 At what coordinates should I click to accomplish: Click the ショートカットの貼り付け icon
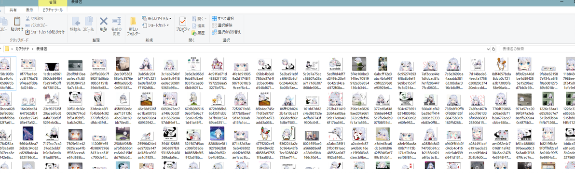(28, 32)
